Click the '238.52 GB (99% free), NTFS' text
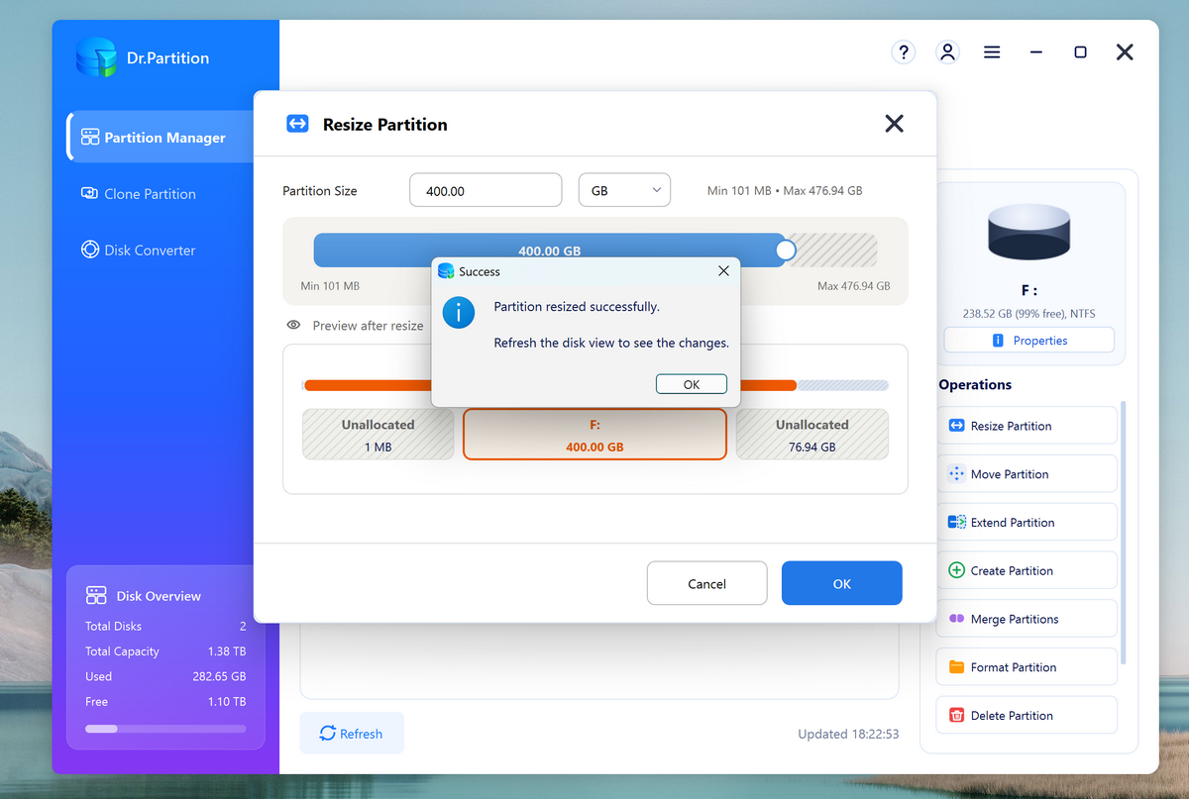 (x=1028, y=313)
